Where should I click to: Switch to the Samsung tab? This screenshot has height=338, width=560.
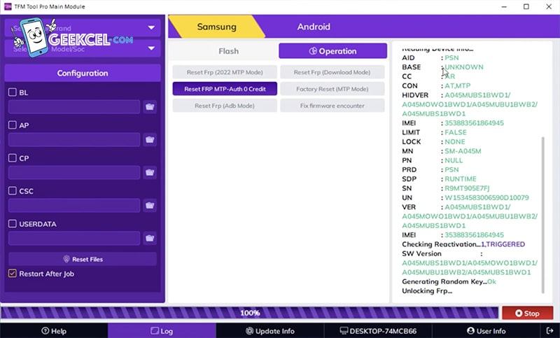pos(216,27)
